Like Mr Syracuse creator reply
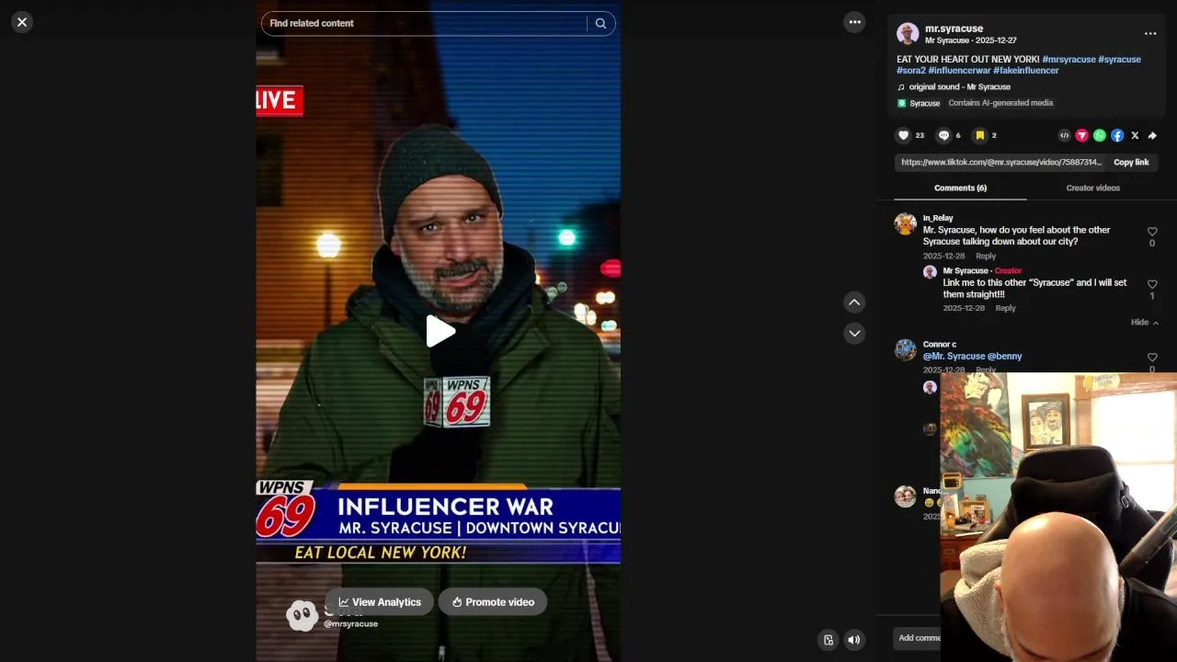 click(1152, 284)
